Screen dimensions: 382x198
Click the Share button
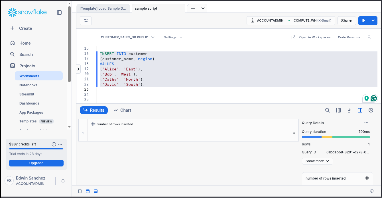(x=347, y=20)
